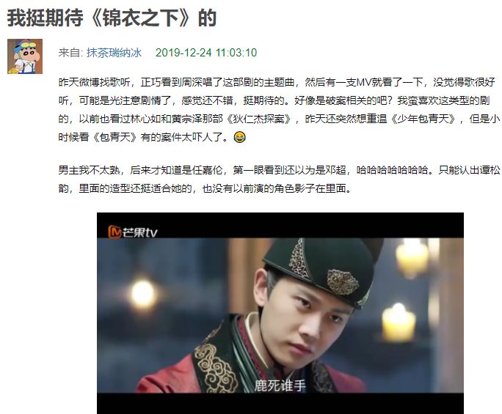This screenshot has height=414, width=502.
Task: Click the 哈哈哈哈哈哈哈 laughter text
Action: coord(393,170)
